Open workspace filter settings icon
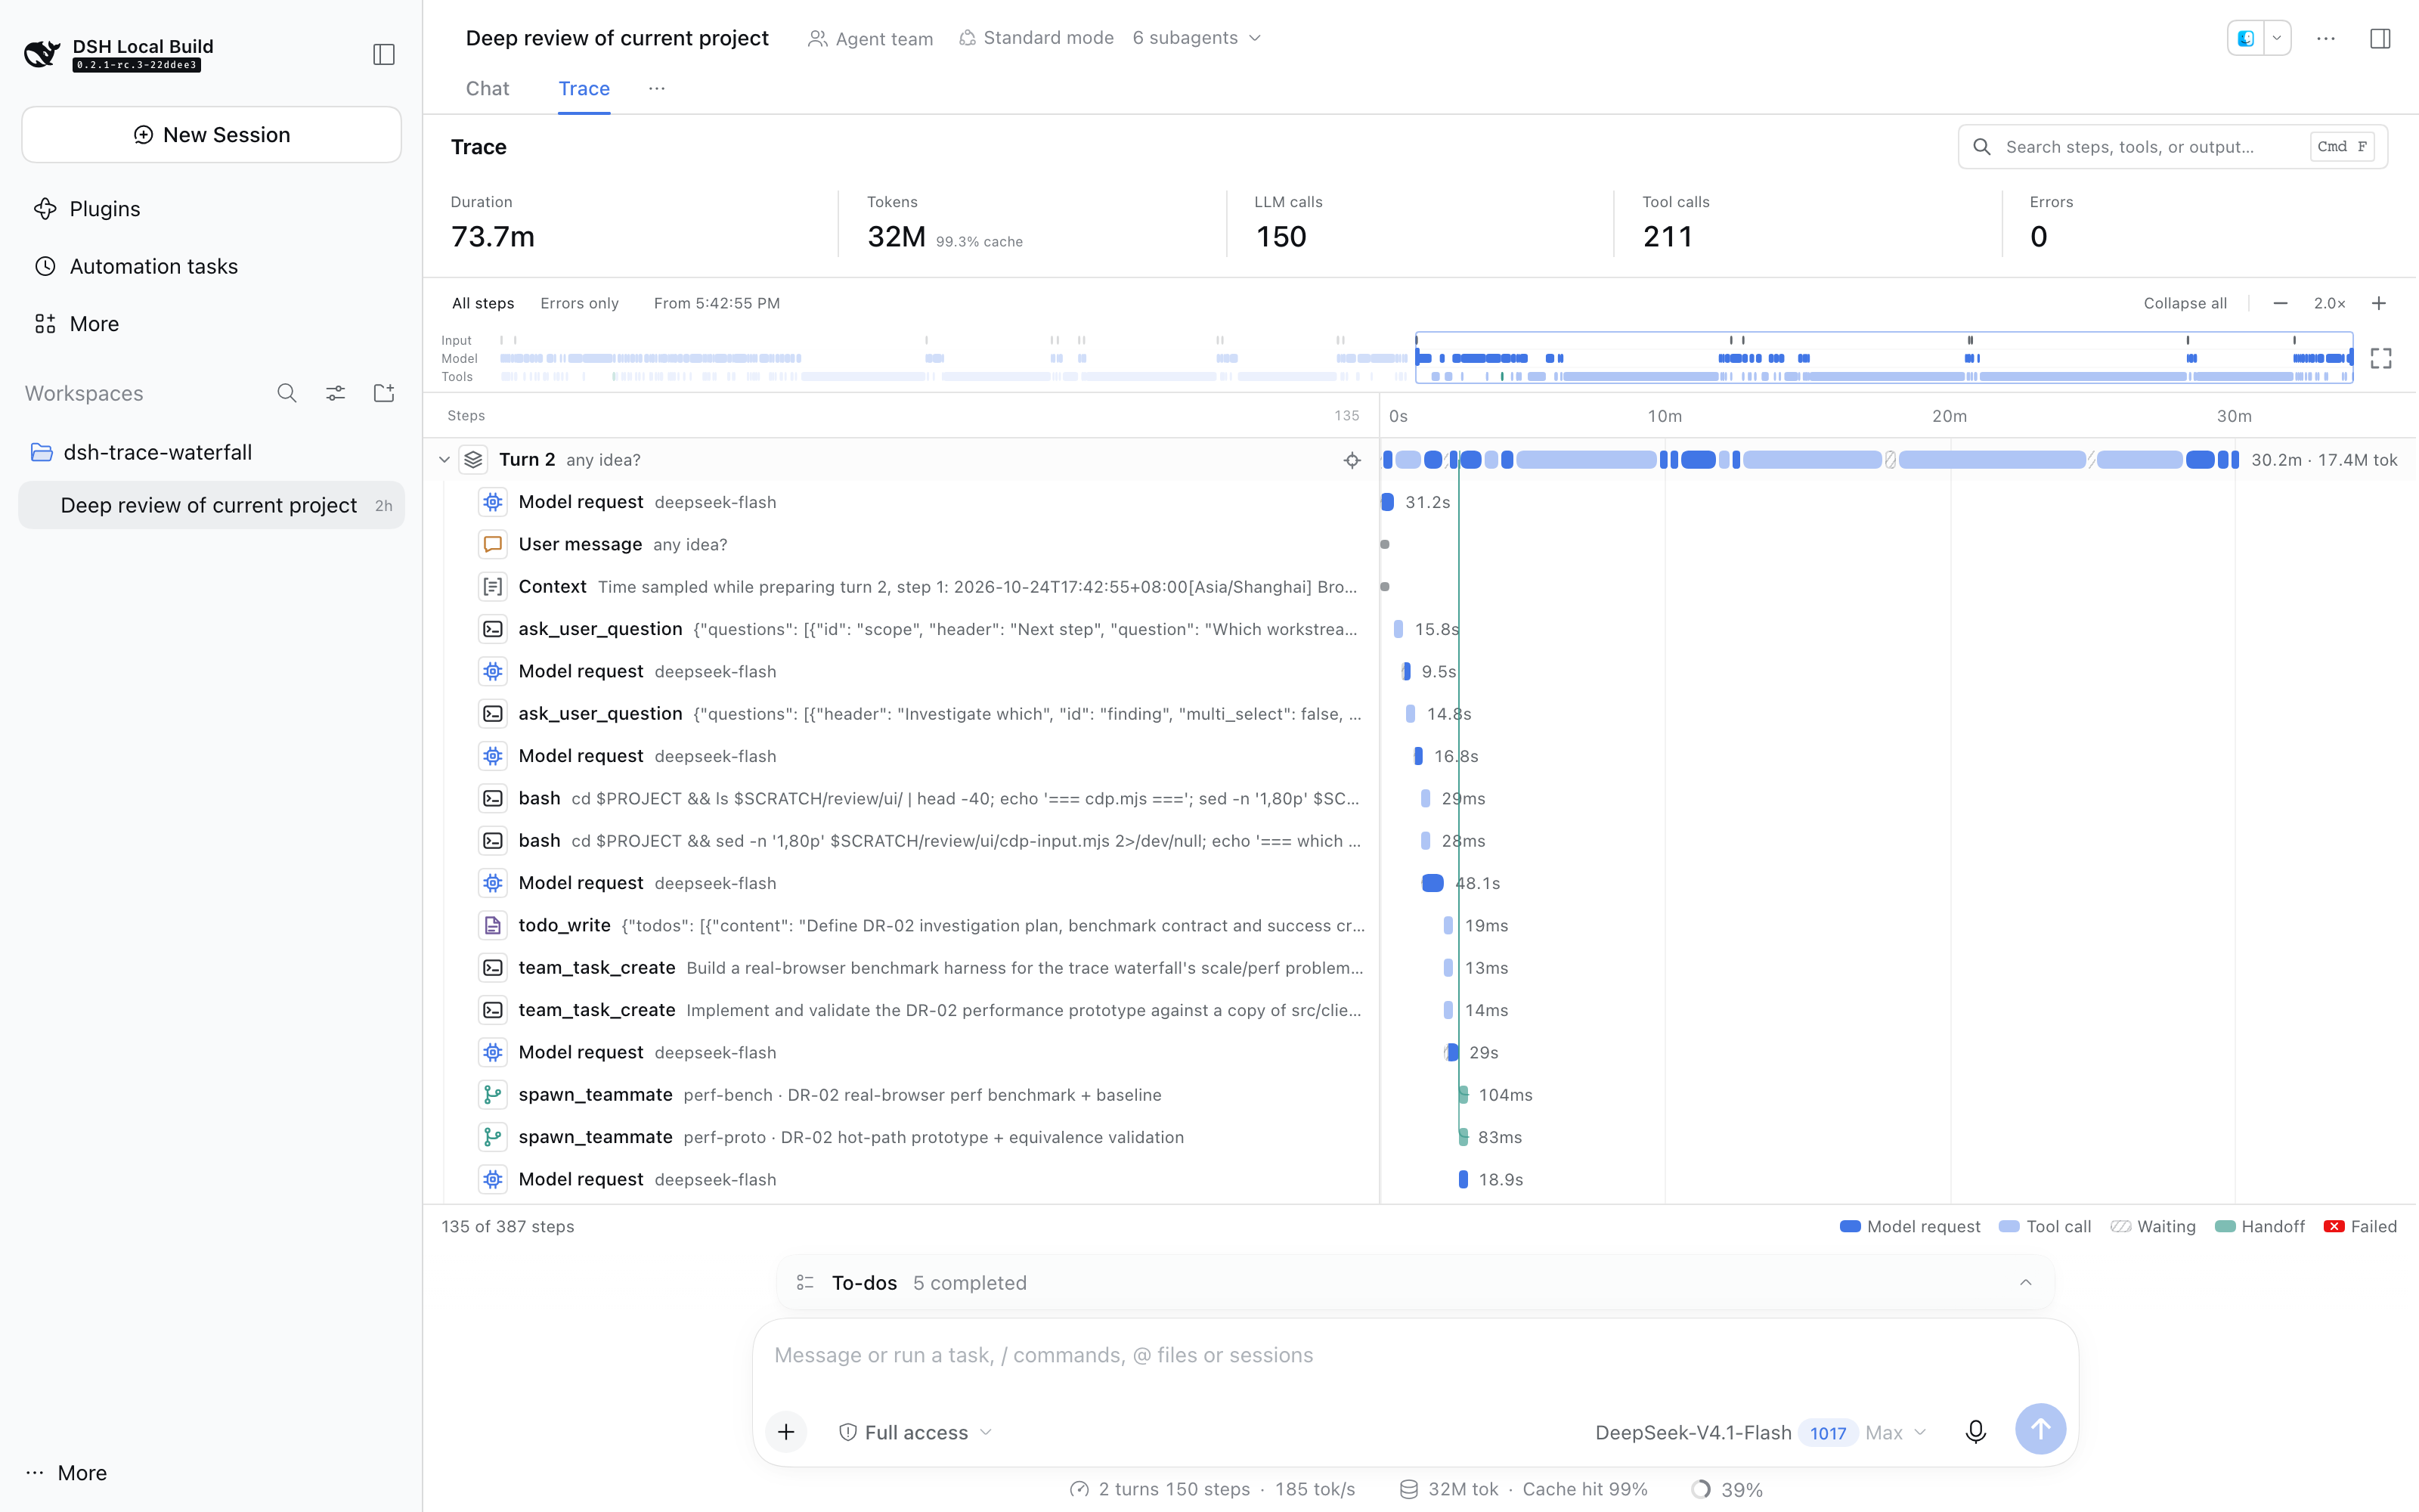This screenshot has width=2419, height=1512. [x=336, y=393]
